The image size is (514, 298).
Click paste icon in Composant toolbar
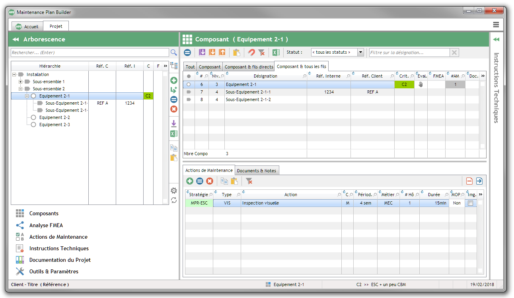(237, 52)
